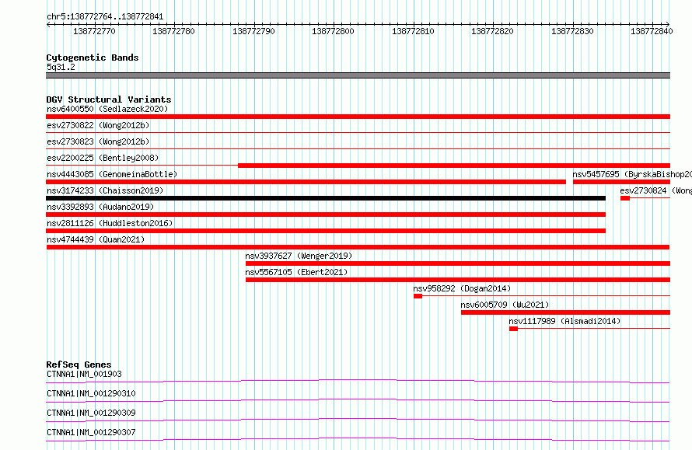This screenshot has width=692, height=450.
Task: Click ruler position 138772820
Action: click(492, 31)
